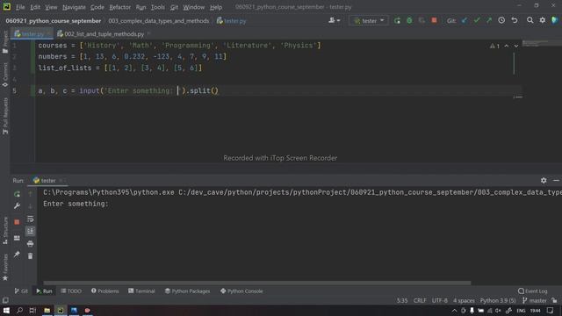Click the up arrow in the Run console toolbar
Screen dimensions: 562x316
click(31, 194)
